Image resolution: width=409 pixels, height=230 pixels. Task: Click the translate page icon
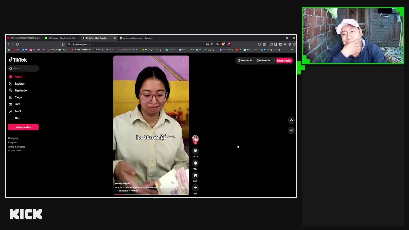click(217, 44)
